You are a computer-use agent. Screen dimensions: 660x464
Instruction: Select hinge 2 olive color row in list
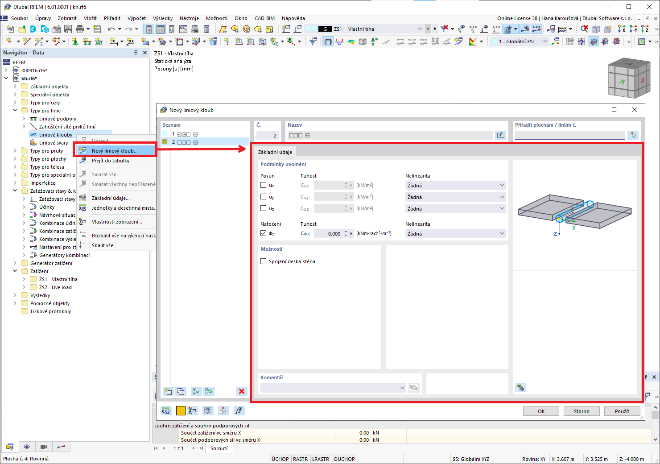[205, 142]
